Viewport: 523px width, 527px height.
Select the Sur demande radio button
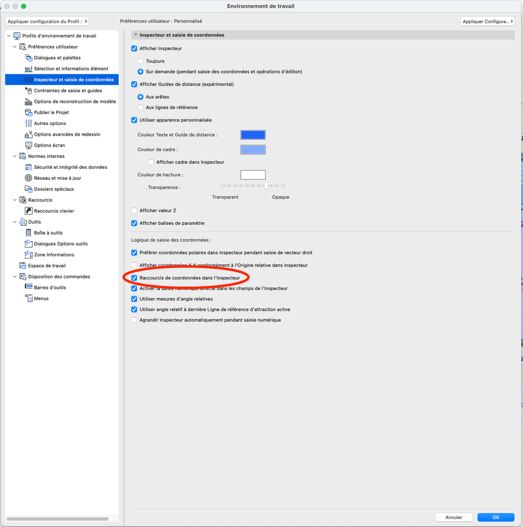click(x=141, y=72)
